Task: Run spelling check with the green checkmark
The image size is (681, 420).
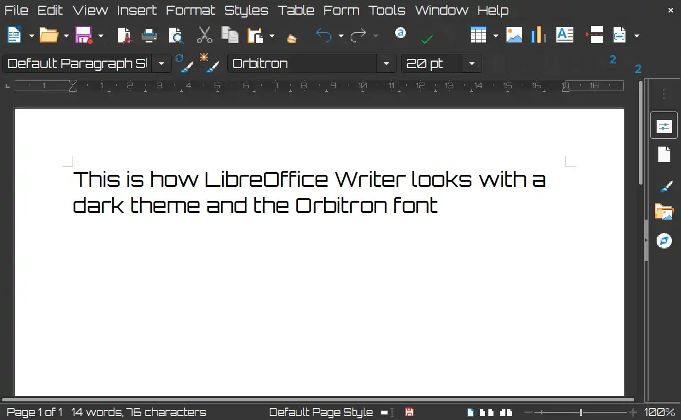Action: point(428,38)
